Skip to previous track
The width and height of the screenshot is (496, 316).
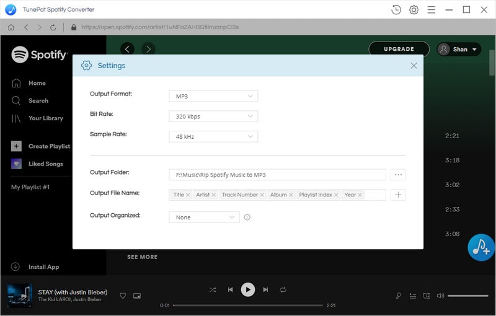click(230, 289)
